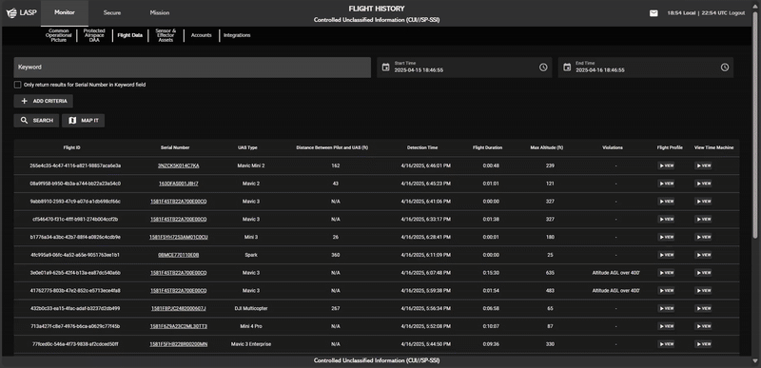Open Protected Airspace DAA page
Image resolution: width=761 pixels, height=368 pixels.
click(x=94, y=35)
